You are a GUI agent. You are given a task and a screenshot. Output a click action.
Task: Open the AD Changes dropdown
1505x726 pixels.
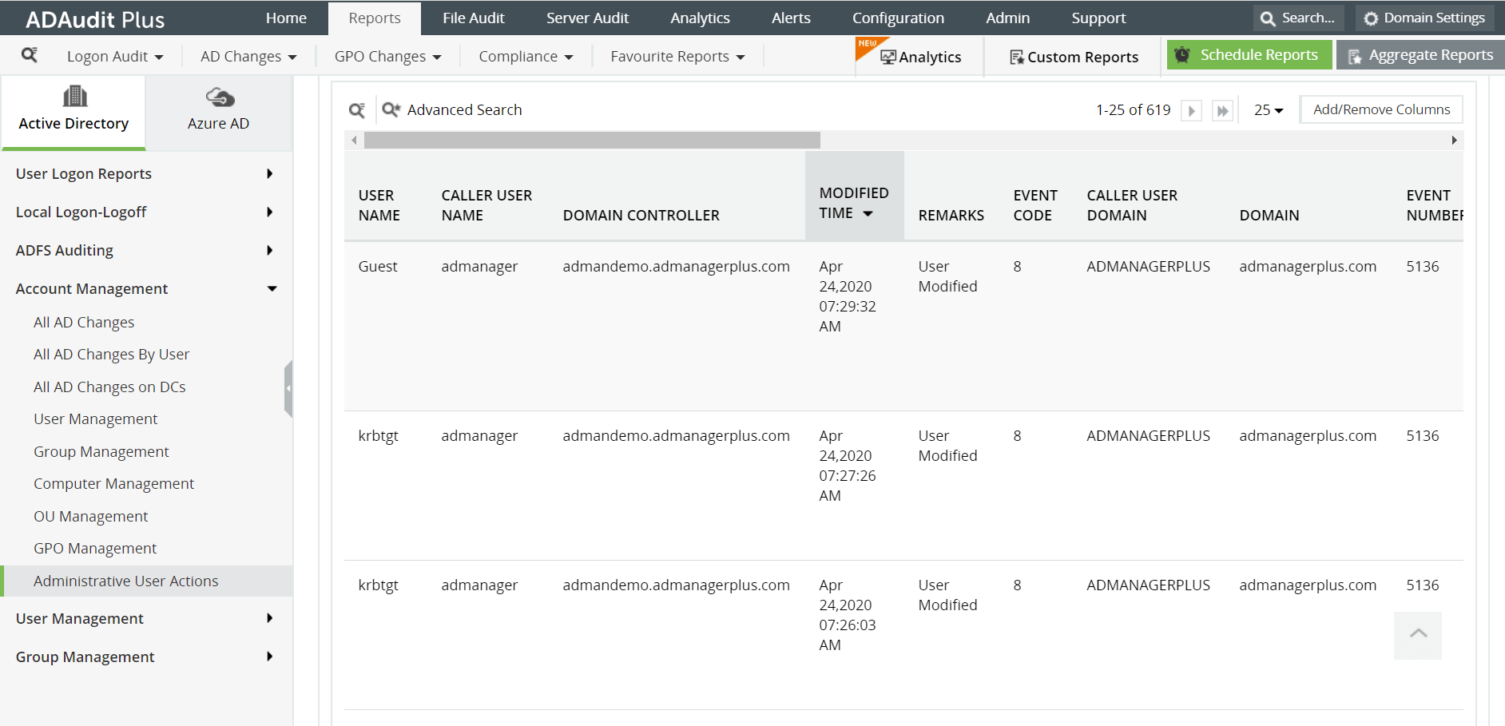(x=248, y=56)
